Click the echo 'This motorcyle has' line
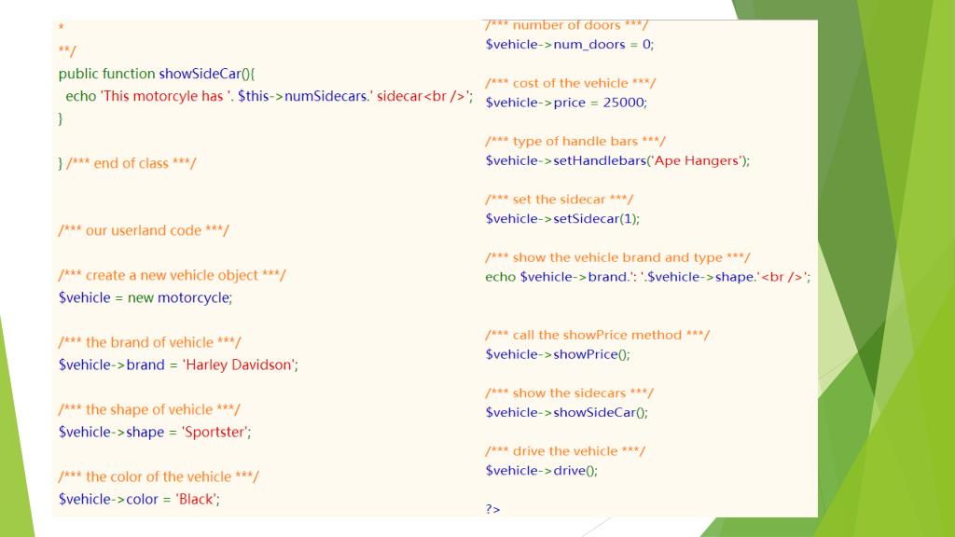This screenshot has height=537, width=955. [270, 96]
